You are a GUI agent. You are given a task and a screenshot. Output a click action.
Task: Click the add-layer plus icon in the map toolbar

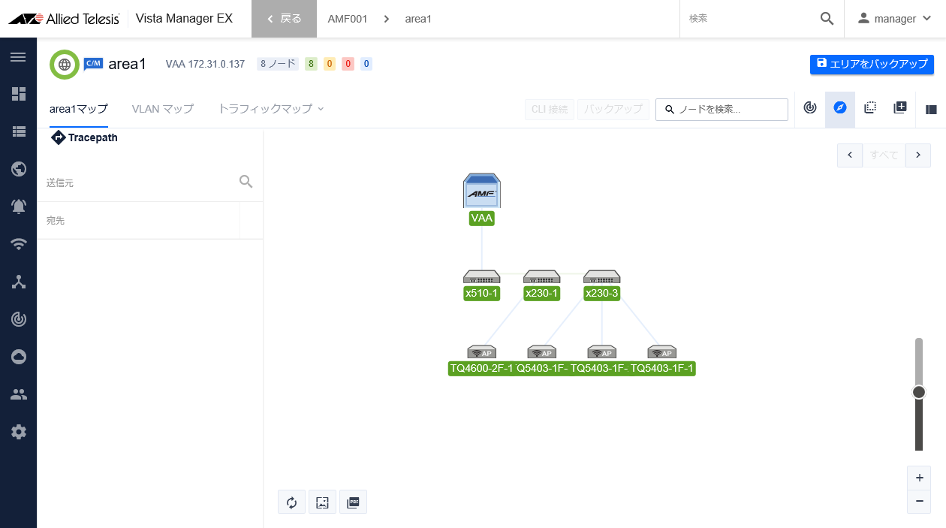(900, 108)
